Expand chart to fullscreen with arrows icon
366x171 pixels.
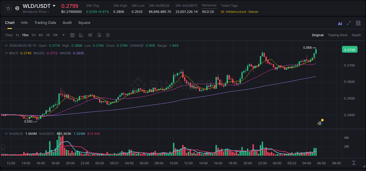click(349, 23)
